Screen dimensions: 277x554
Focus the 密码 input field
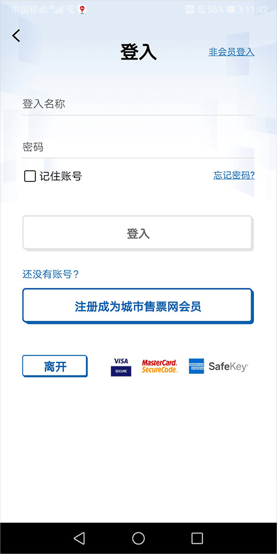[138, 147]
